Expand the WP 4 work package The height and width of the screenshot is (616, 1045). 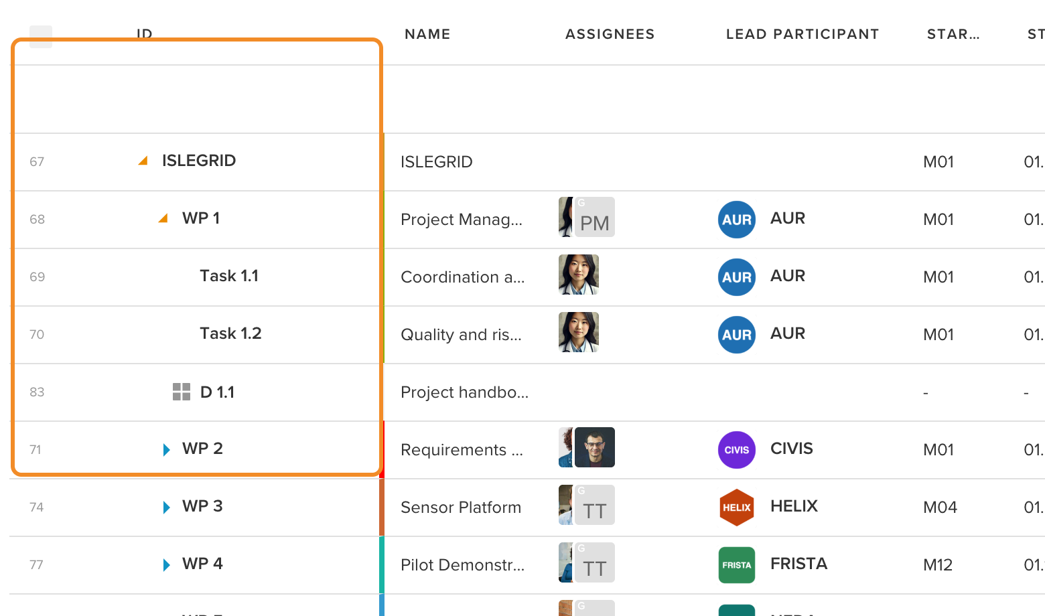[x=166, y=564]
